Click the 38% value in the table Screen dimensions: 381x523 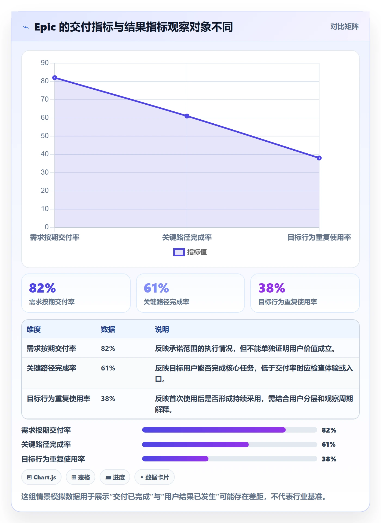click(x=108, y=399)
